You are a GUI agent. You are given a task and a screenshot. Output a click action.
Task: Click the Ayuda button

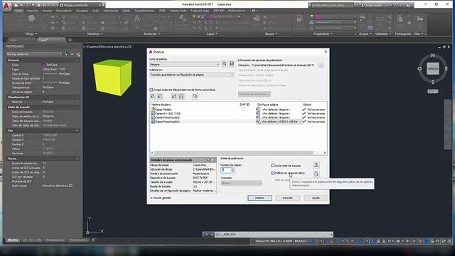(x=316, y=198)
